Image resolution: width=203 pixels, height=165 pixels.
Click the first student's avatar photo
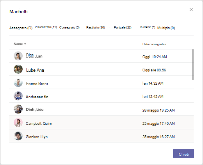pyautogui.click(x=18, y=56)
